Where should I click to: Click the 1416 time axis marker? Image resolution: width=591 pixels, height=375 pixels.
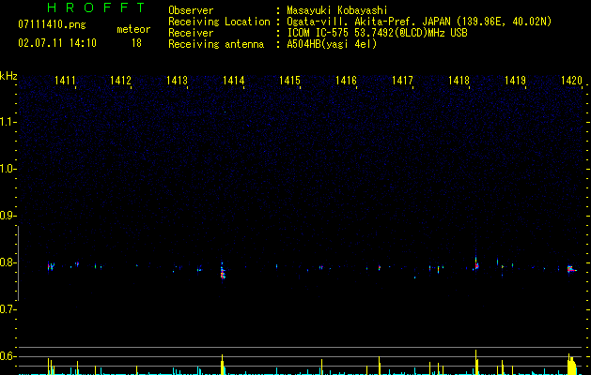pyautogui.click(x=346, y=80)
